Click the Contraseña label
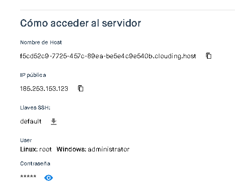The image size is (235, 192). point(35,164)
